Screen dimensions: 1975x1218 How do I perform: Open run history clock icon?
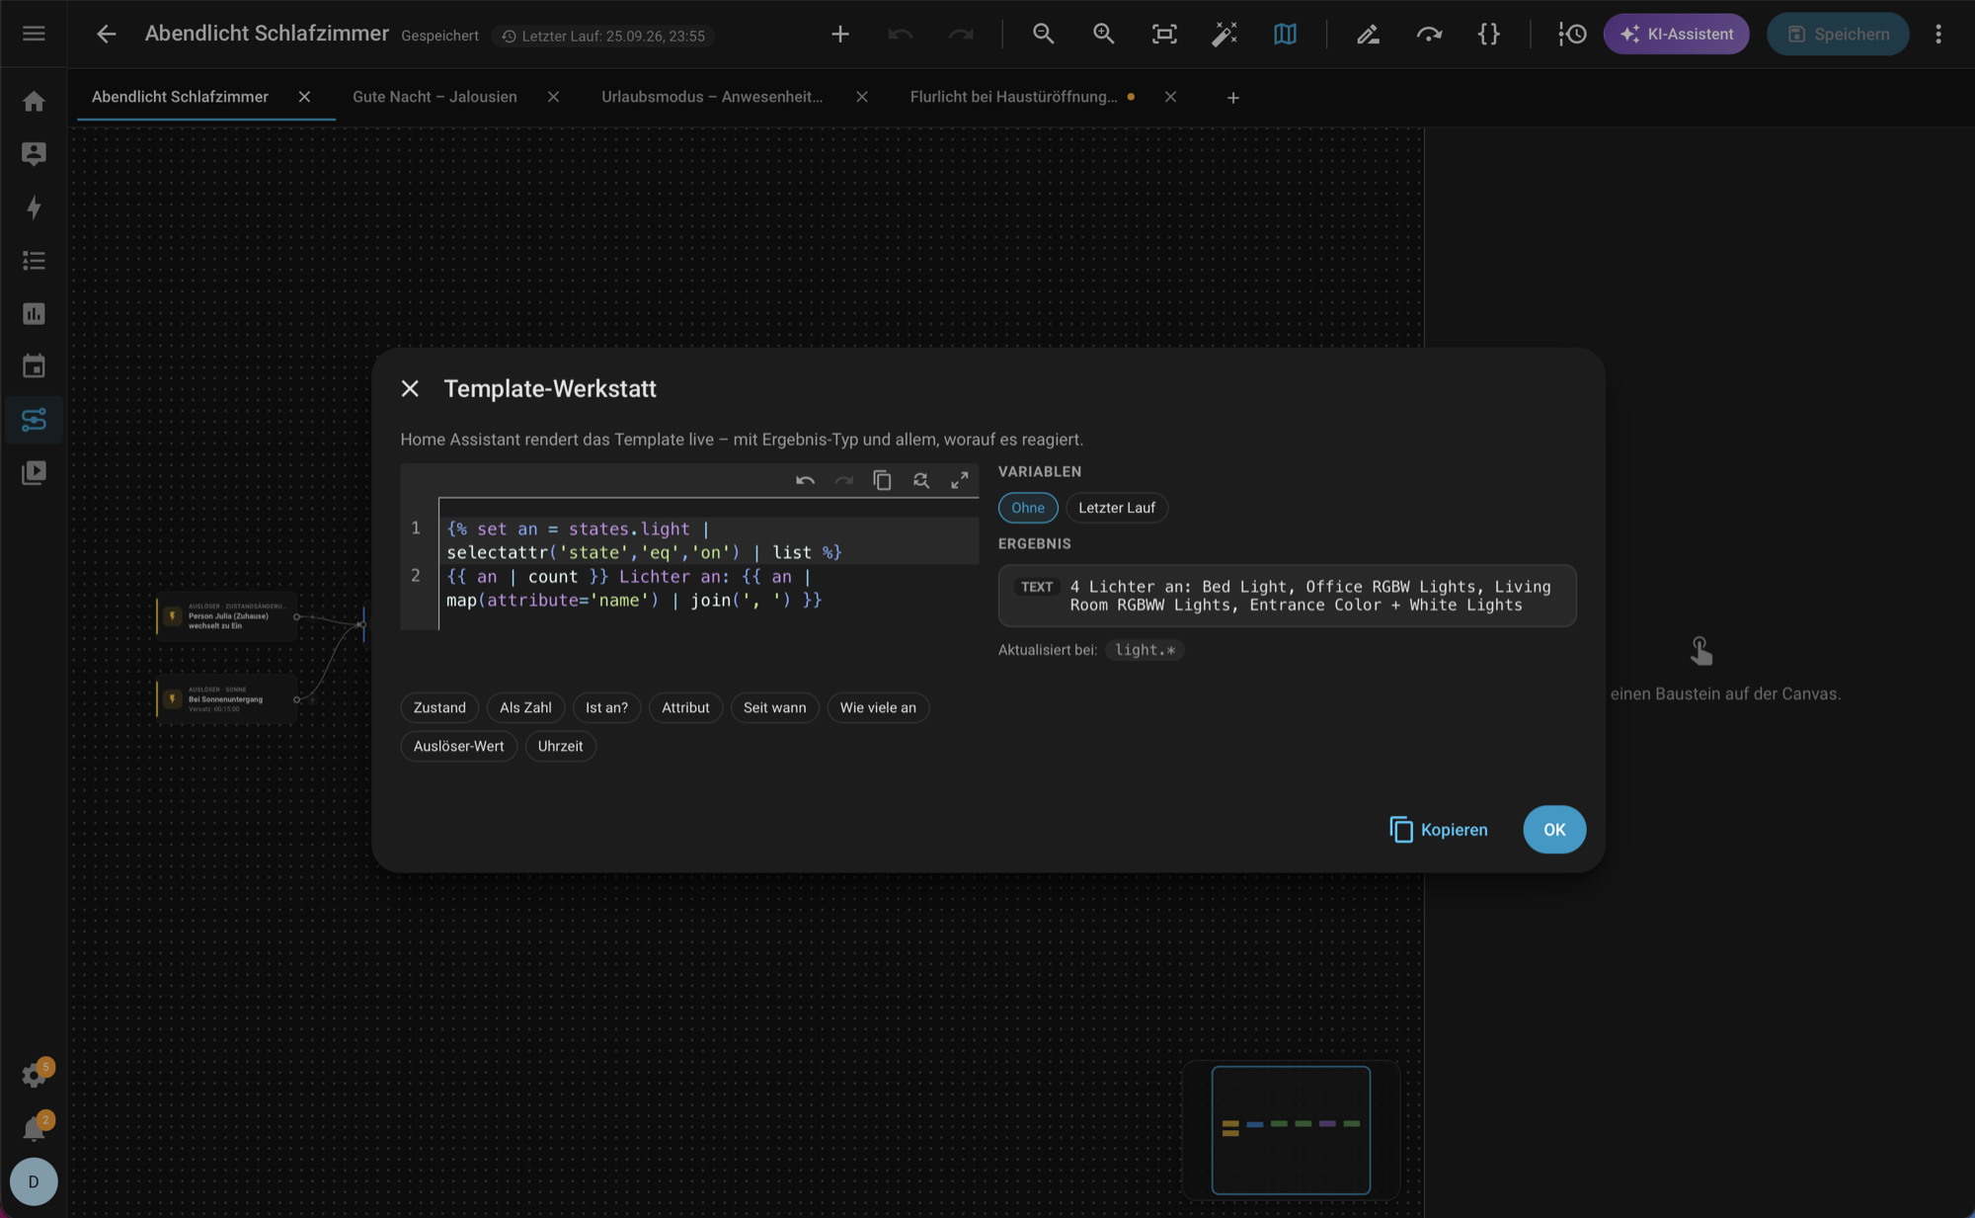pyautogui.click(x=1572, y=34)
